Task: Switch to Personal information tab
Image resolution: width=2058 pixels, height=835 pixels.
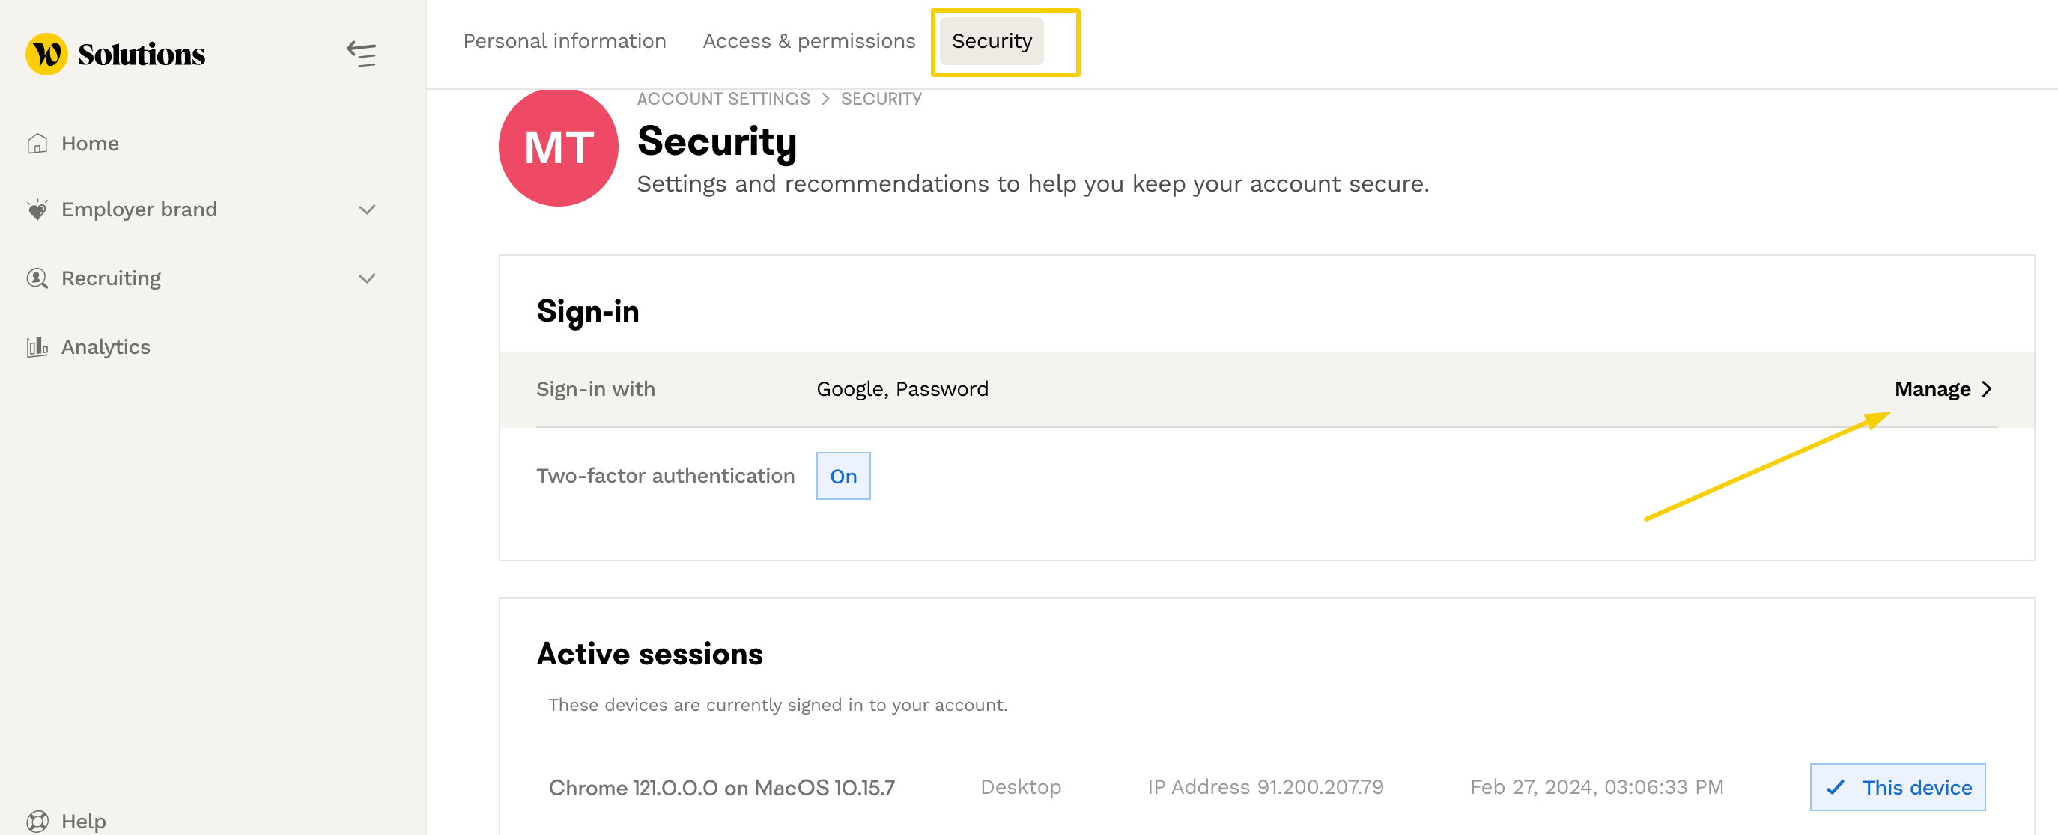Action: tap(564, 41)
